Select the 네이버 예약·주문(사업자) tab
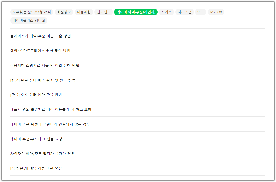 pos(136,12)
